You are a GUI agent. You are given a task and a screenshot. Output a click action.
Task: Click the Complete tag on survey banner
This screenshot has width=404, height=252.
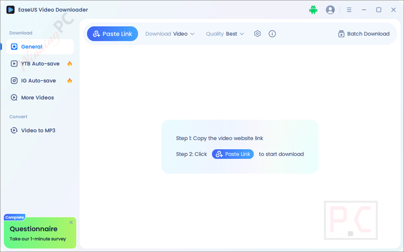tap(15, 217)
